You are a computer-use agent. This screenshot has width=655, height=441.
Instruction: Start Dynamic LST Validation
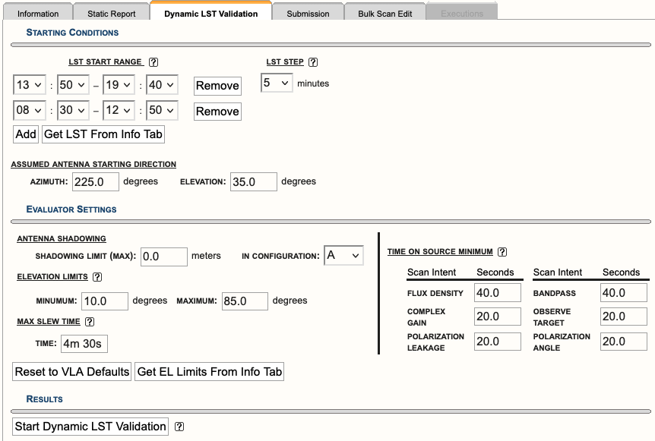(90, 427)
